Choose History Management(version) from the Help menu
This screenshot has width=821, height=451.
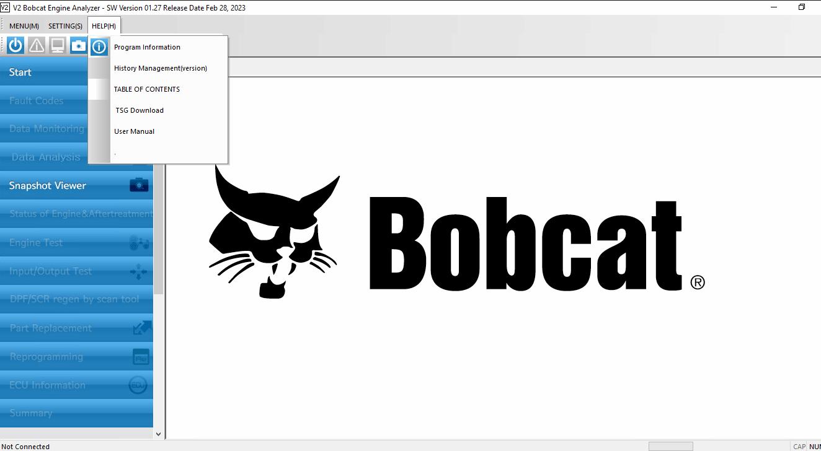(x=160, y=68)
